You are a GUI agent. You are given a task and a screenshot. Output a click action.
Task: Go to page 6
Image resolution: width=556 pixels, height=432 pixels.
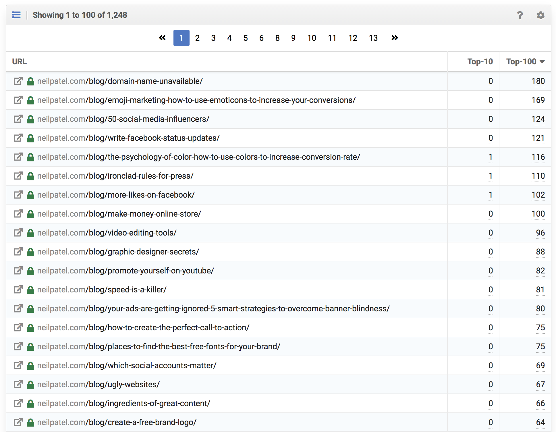[x=261, y=38]
